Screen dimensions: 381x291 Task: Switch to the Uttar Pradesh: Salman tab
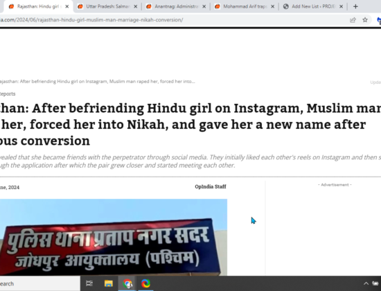coord(108,6)
